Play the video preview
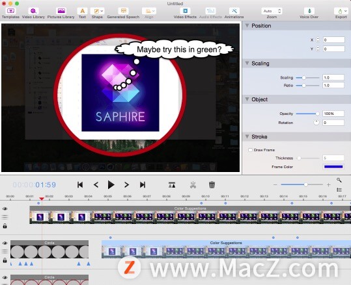The height and width of the screenshot is (285, 351). [x=111, y=185]
